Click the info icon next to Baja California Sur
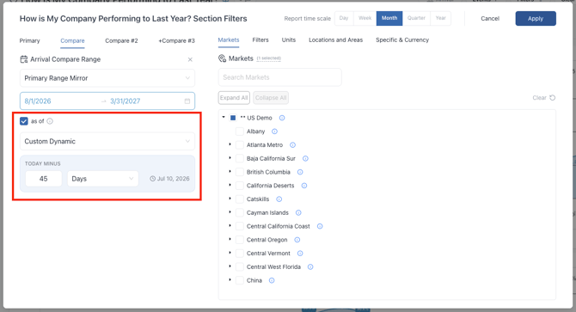This screenshot has width=576, height=312. (x=305, y=158)
